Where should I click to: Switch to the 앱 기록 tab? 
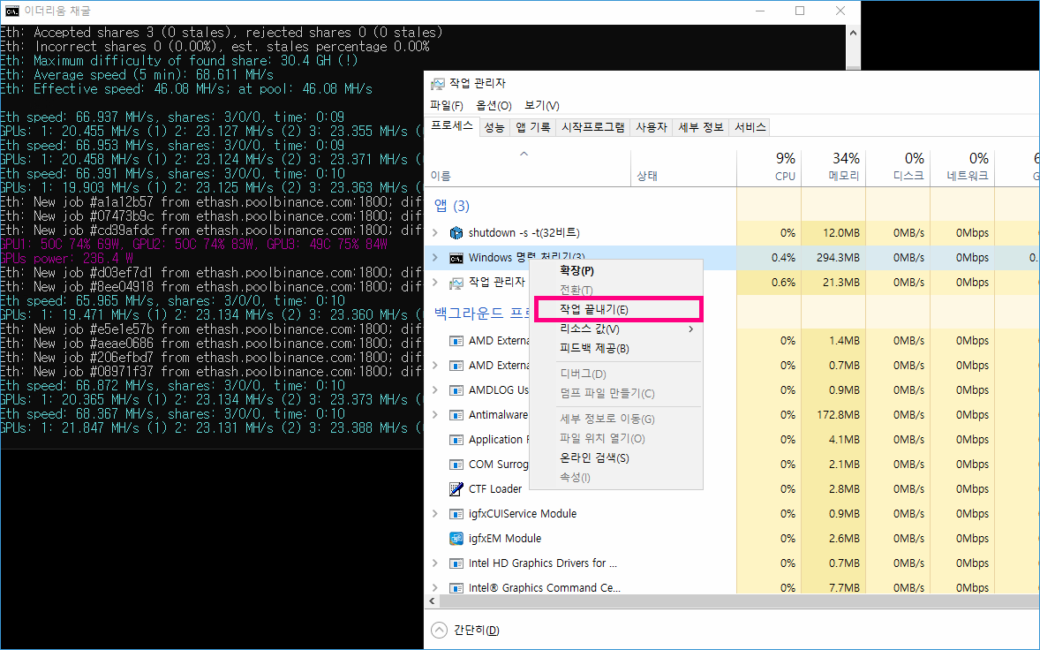[x=533, y=127]
